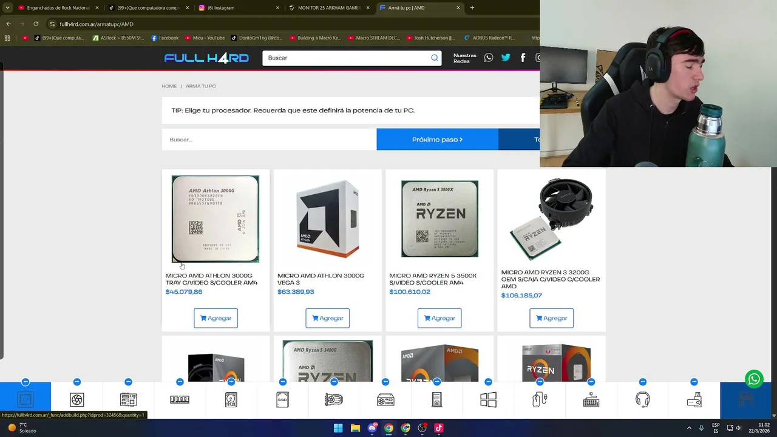
Task: Click the Próximo paso button
Action: pos(437,140)
